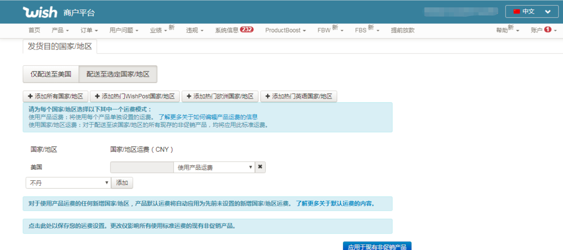Remove 美国 row with the X icon

pos(260,167)
